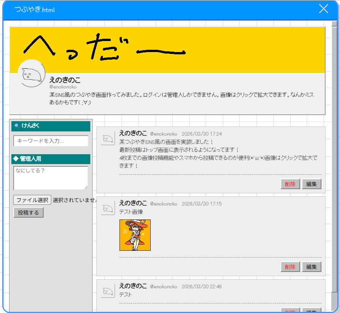Delete the テスト画像 post with 削除

tap(290, 267)
